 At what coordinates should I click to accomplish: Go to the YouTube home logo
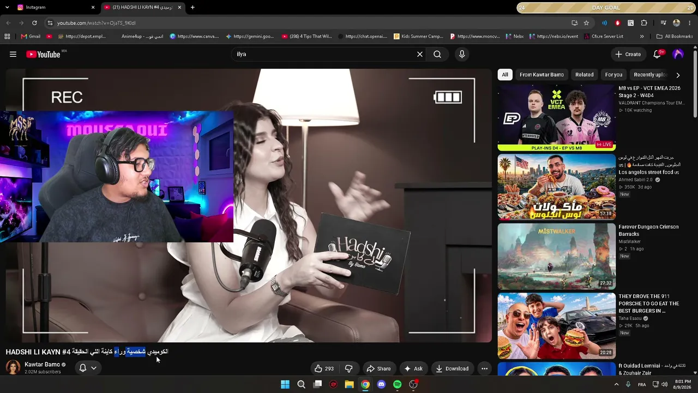[43, 54]
